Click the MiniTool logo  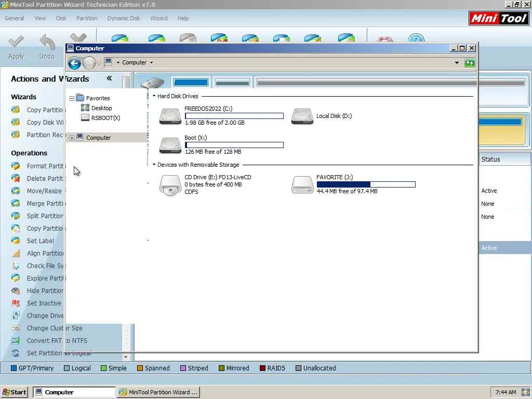(498, 18)
